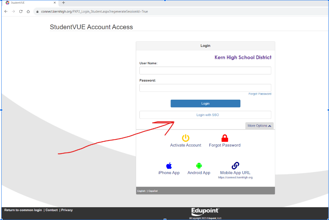Click the https://connect.kernhigh.org text
329x220 pixels.
(235, 177)
